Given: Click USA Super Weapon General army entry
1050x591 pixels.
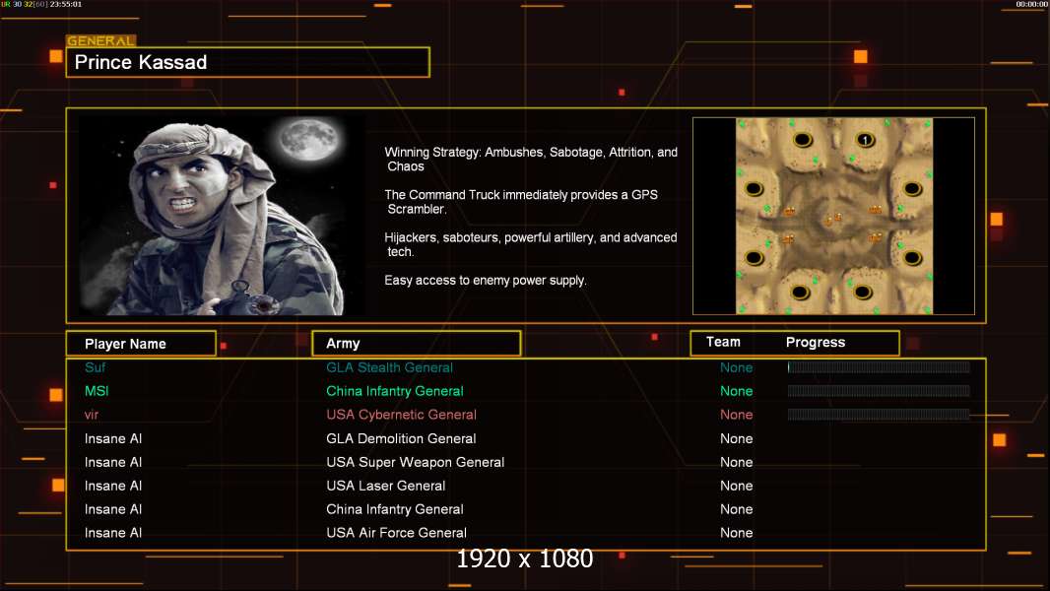Looking at the screenshot, I should (x=416, y=462).
